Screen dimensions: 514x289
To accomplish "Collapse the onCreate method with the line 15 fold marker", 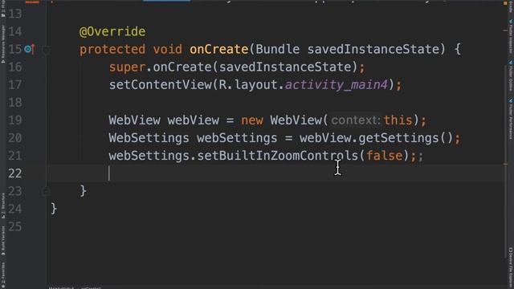I will point(46,50).
